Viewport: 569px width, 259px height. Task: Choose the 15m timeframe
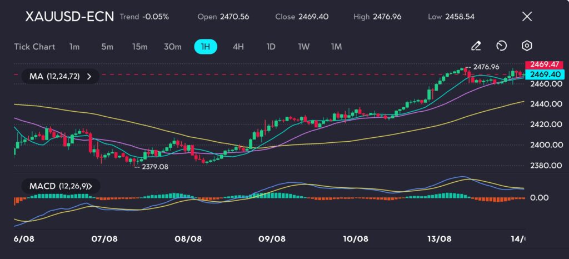coord(139,47)
